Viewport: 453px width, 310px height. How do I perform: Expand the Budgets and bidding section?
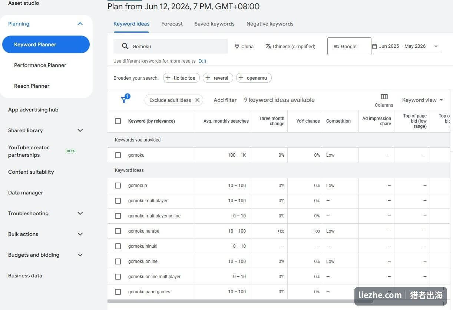80,255
